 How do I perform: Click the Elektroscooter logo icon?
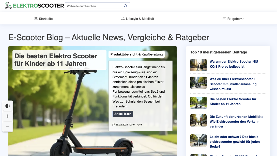[x=8, y=6]
